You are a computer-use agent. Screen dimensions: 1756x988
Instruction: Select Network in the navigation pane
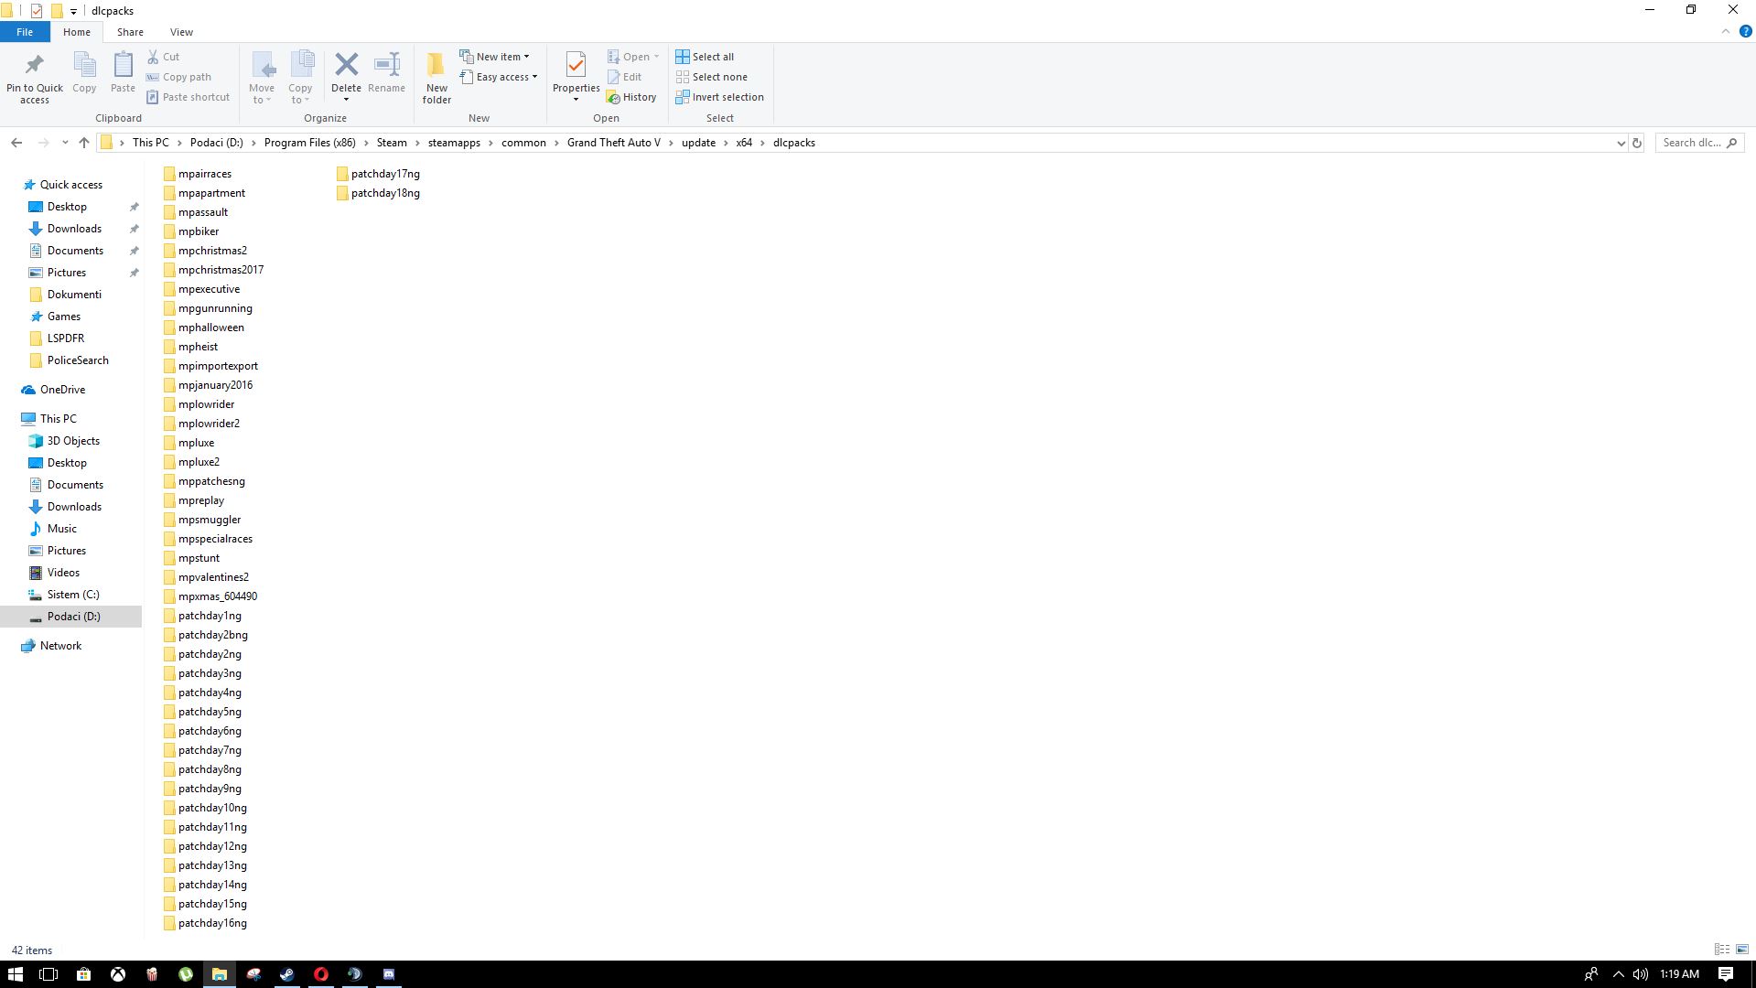coord(60,646)
